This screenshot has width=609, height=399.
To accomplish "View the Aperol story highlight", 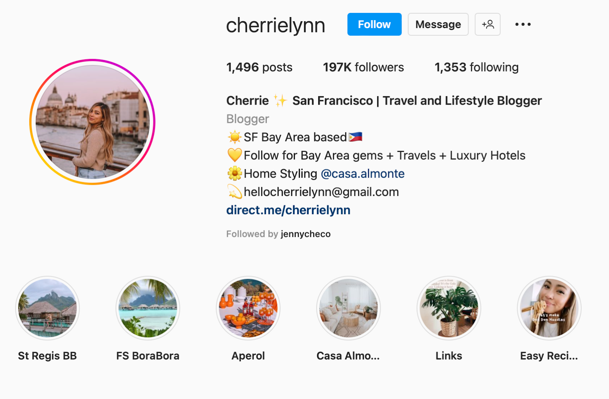I will coord(248,308).
